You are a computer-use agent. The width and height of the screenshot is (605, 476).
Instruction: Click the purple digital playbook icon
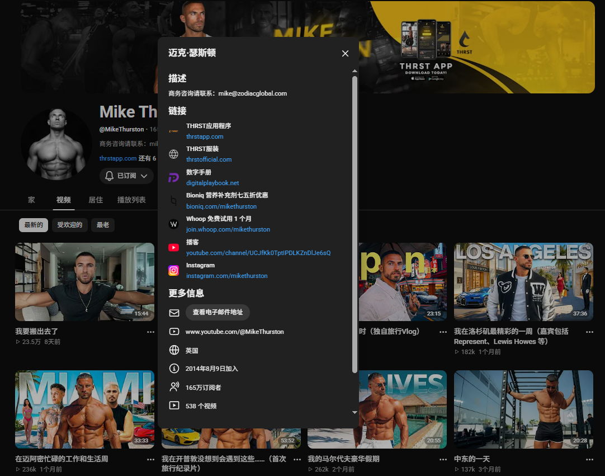tap(174, 177)
